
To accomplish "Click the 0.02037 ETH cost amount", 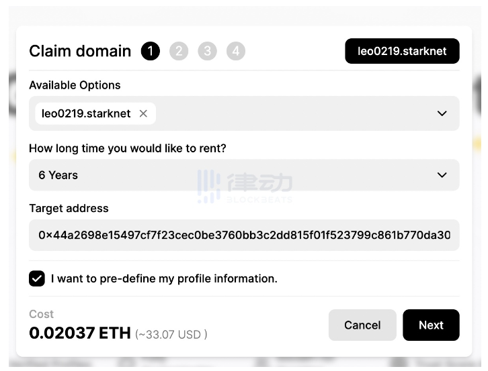I will tap(80, 333).
